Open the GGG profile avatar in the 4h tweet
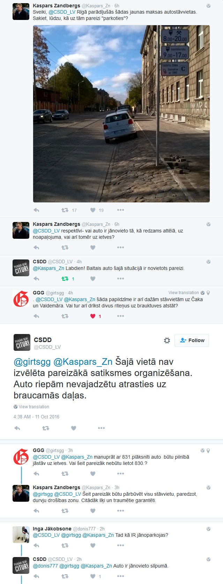The height and width of the screenshot is (584, 223). tap(21, 299)
